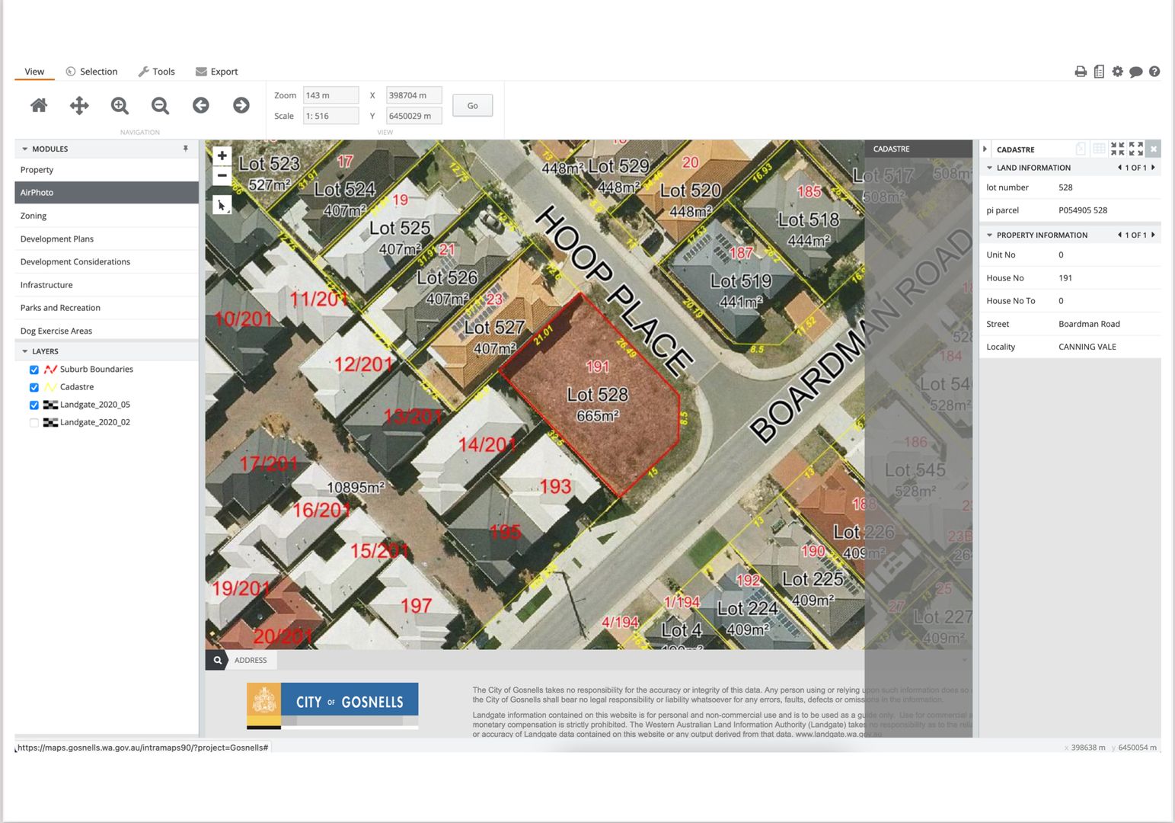1175x823 pixels.
Task: Activate the Zoom In magnifier tool
Action: coord(120,105)
